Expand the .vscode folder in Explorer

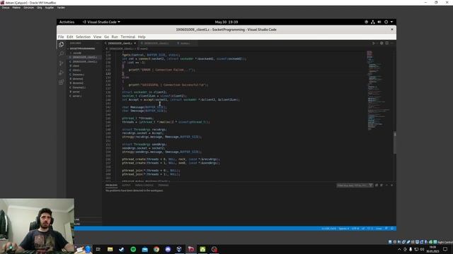(77, 53)
